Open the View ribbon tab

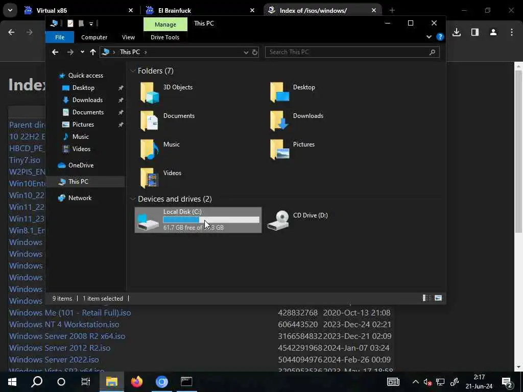click(x=128, y=37)
